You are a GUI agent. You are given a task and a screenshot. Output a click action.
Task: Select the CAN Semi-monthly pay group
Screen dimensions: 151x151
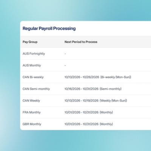(x=36, y=89)
